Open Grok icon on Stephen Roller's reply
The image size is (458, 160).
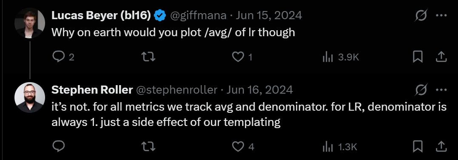click(x=421, y=90)
